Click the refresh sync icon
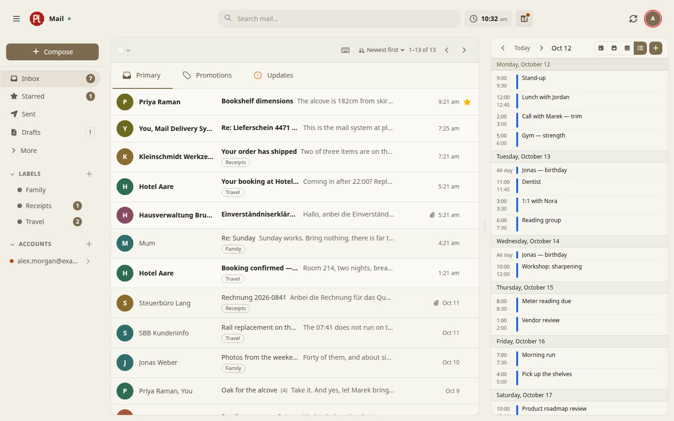This screenshot has width=674, height=421. click(x=633, y=19)
